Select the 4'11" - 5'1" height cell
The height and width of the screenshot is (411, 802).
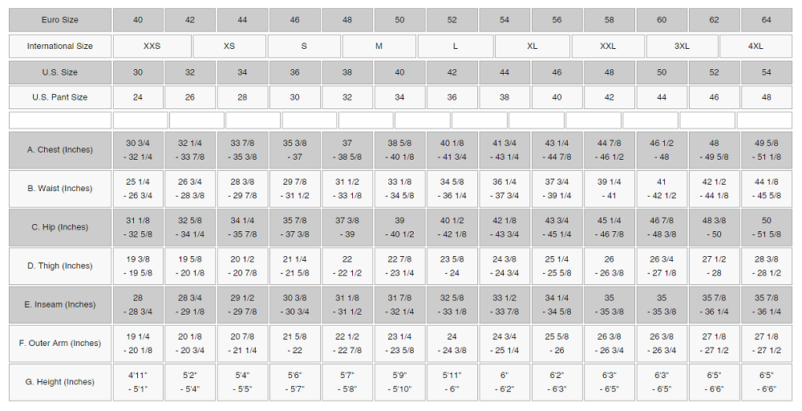pos(138,382)
